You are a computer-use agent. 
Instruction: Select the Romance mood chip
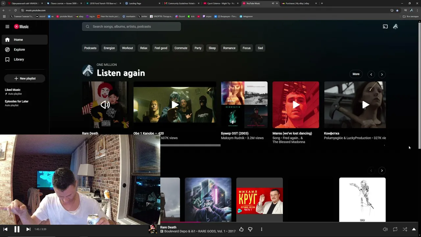(229, 48)
